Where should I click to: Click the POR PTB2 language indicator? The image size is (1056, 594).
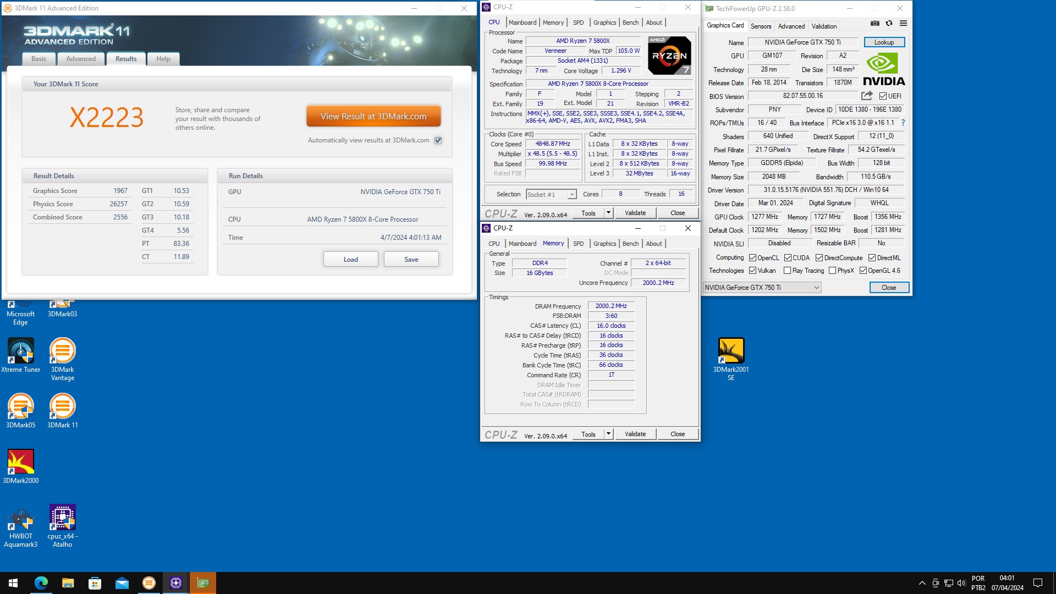(978, 583)
